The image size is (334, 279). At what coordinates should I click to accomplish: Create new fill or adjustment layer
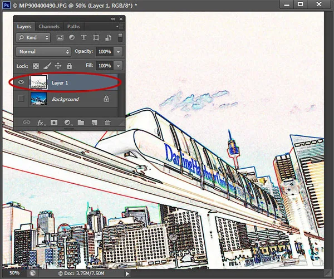click(x=68, y=123)
